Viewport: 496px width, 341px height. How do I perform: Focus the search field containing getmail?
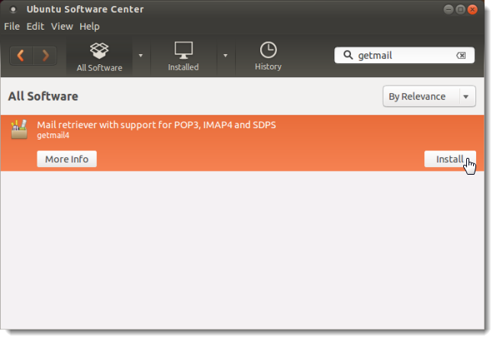(404, 55)
